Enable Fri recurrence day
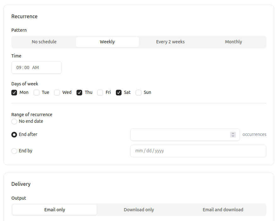 tap(100, 92)
